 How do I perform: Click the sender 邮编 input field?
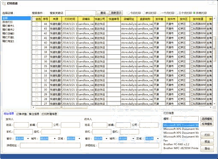(x=45, y=125)
